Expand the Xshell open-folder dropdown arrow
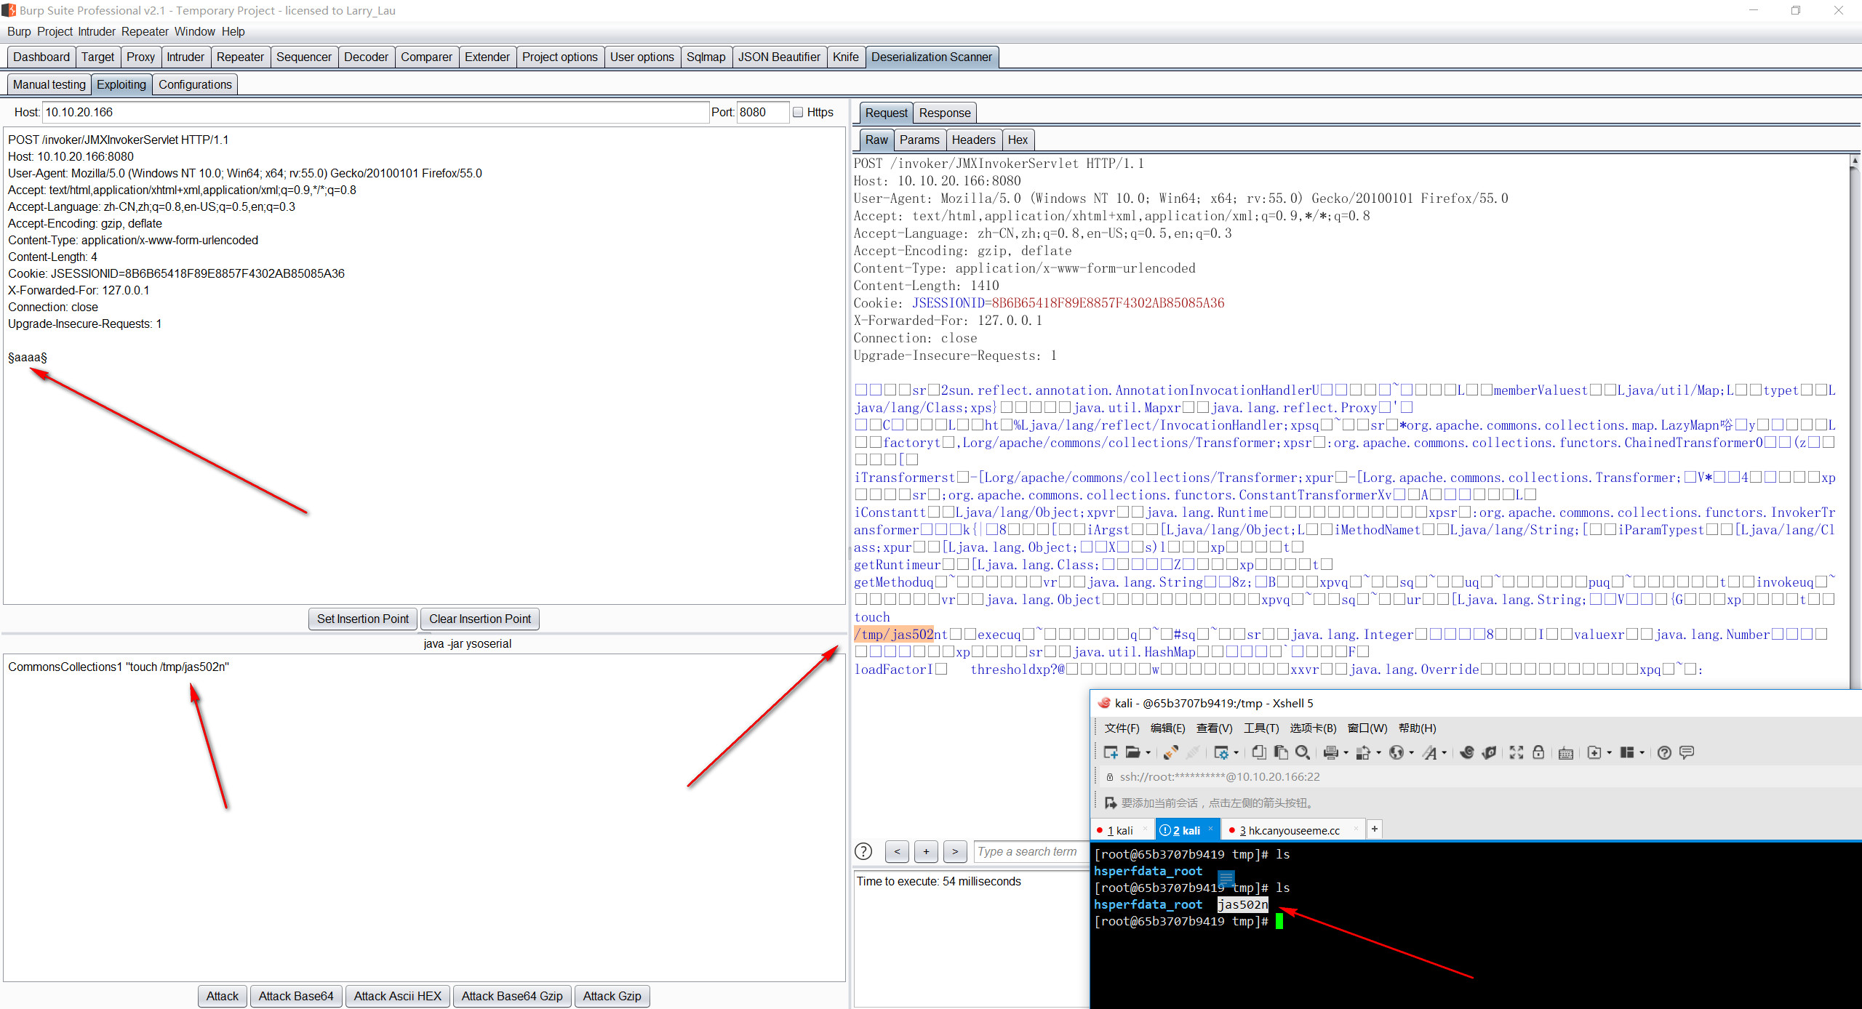The height and width of the screenshot is (1009, 1862). pyautogui.click(x=1148, y=753)
